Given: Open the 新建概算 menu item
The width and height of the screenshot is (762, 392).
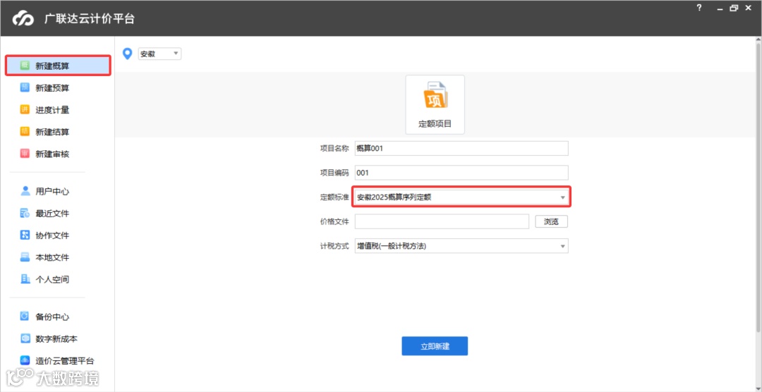Looking at the screenshot, I should [59, 66].
